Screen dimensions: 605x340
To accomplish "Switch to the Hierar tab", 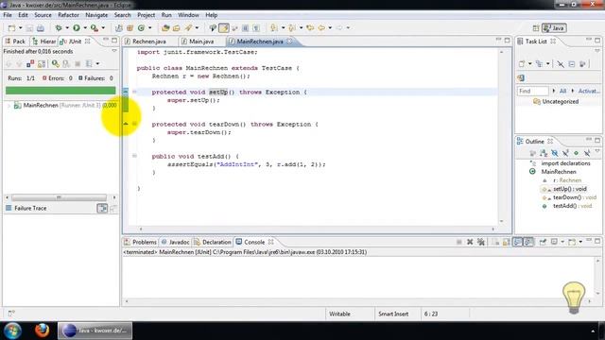I will pos(43,42).
